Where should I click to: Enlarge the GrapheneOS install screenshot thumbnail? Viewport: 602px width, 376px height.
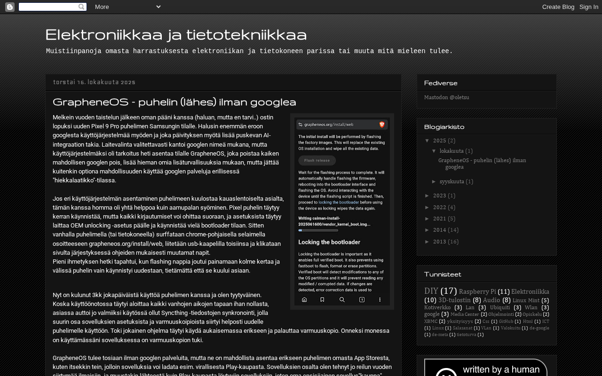[342, 211]
